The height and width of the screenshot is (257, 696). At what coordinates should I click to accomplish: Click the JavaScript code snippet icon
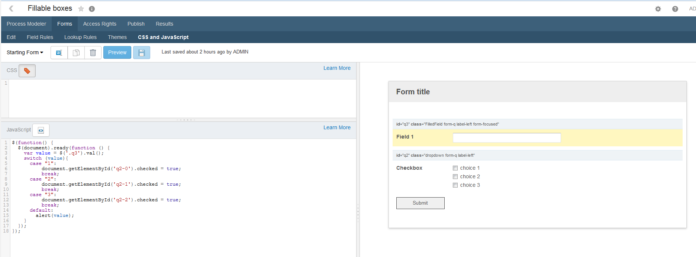[41, 130]
